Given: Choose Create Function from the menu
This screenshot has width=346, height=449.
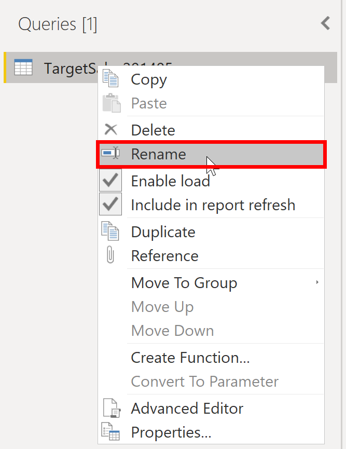Looking at the screenshot, I should (189, 357).
